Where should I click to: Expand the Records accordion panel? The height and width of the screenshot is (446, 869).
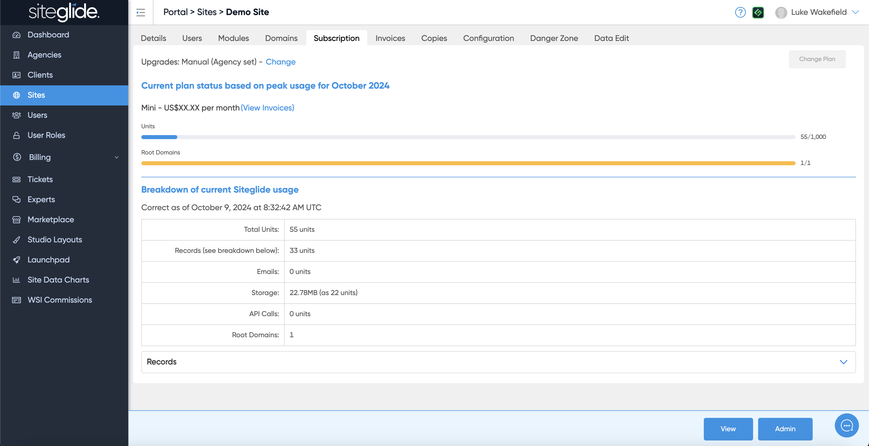[x=843, y=362]
